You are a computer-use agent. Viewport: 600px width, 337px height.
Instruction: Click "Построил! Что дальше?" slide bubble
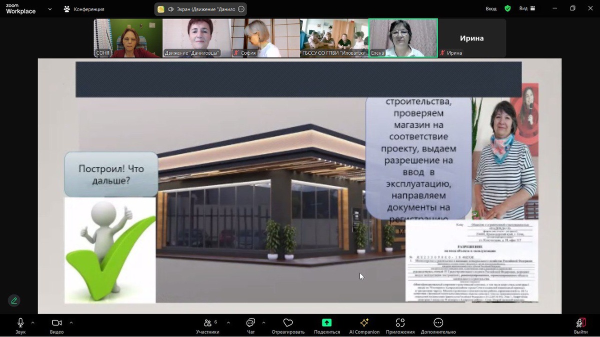111,174
